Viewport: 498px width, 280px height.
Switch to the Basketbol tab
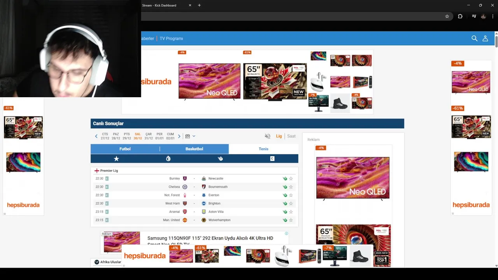point(194,149)
